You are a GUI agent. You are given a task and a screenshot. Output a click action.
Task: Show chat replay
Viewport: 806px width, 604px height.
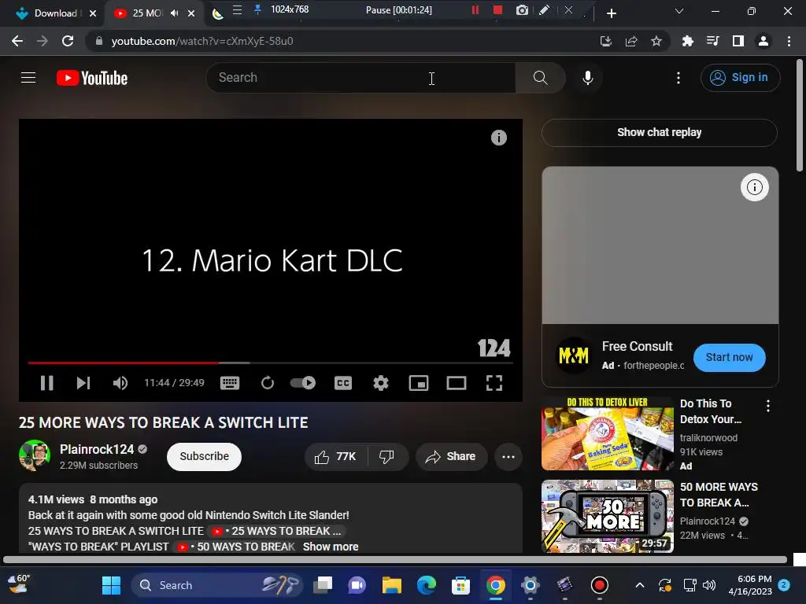660,132
